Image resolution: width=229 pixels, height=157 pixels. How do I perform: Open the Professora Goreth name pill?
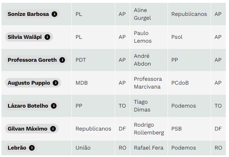[36, 60]
